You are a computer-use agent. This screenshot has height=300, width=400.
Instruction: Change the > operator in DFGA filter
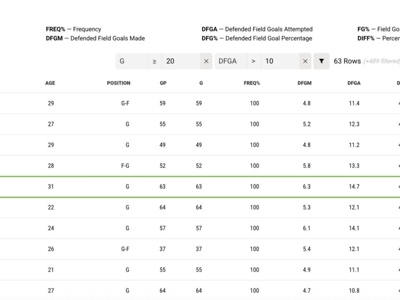[x=253, y=61]
